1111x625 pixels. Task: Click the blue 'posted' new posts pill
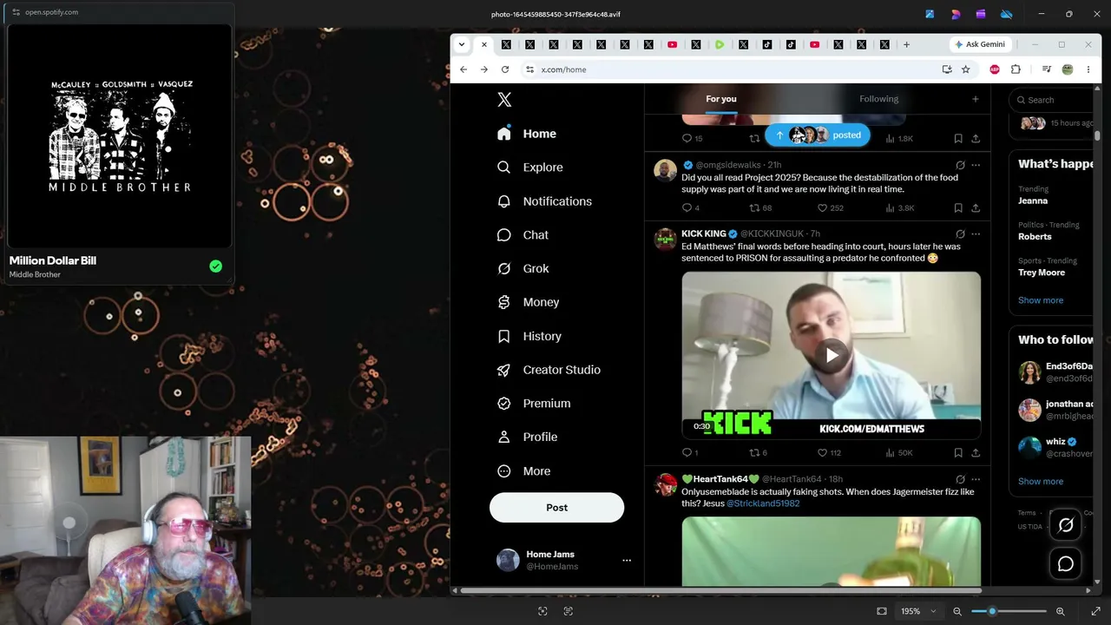(x=818, y=135)
